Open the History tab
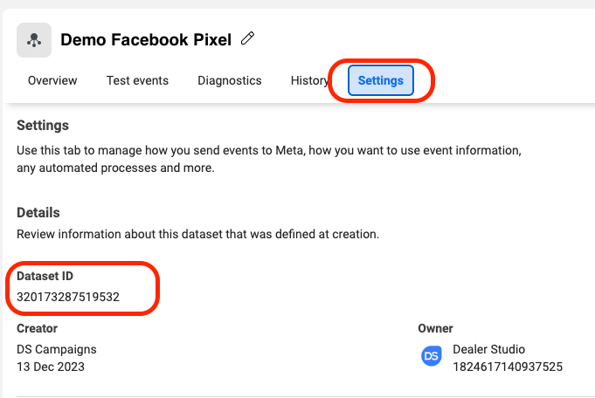Screen dimensions: 595x398 [x=309, y=80]
